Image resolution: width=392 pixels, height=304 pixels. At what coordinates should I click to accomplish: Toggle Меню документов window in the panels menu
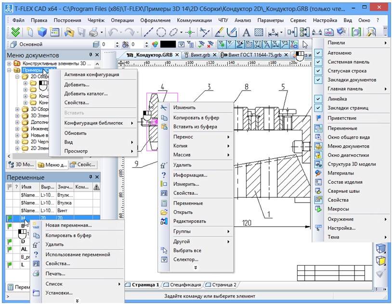pyautogui.click(x=351, y=146)
